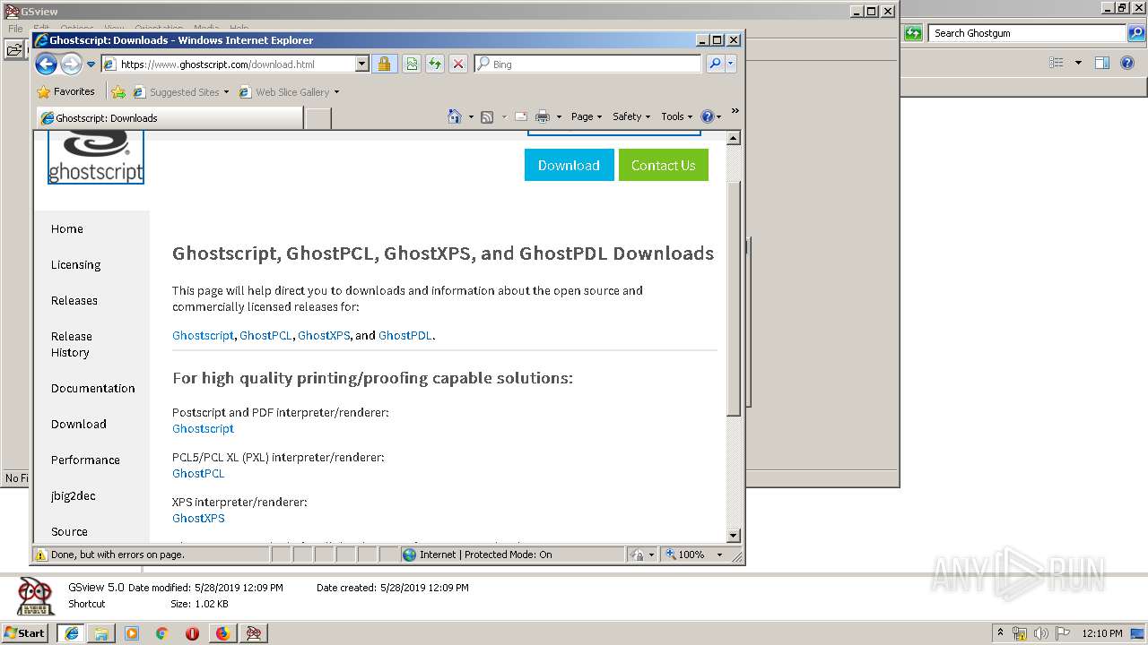Click the Read Mail icon
The height and width of the screenshot is (645, 1148).
(x=520, y=116)
